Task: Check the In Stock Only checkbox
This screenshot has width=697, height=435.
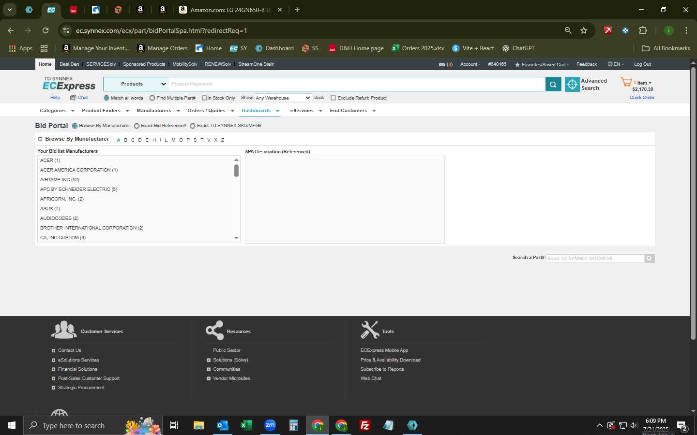Action: [x=204, y=98]
